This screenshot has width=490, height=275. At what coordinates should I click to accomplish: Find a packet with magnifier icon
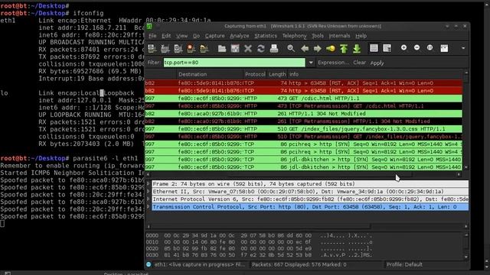point(291,48)
